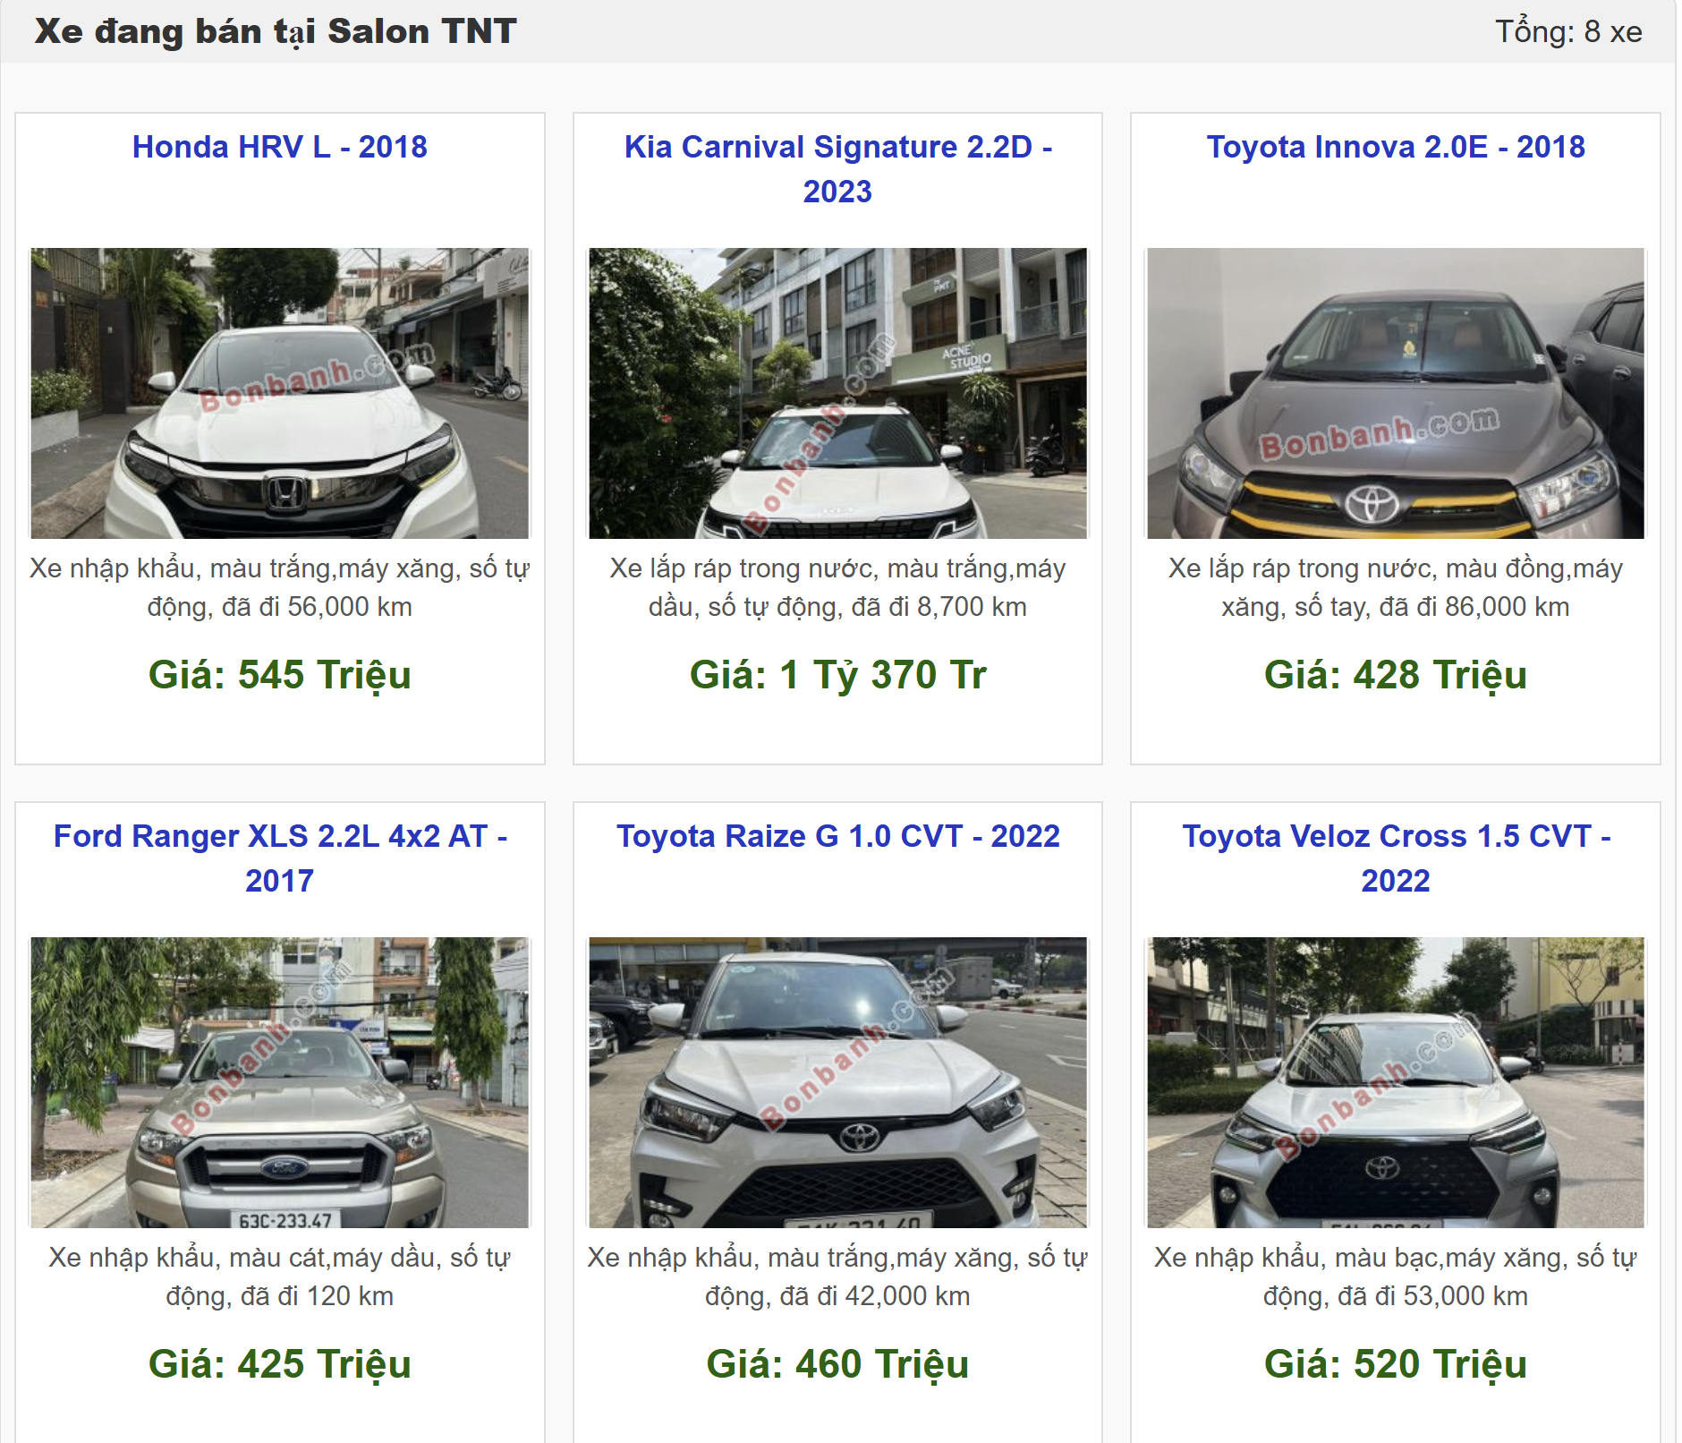
Task: Click the price Giá: 545 Triệu
Action: coord(279,676)
